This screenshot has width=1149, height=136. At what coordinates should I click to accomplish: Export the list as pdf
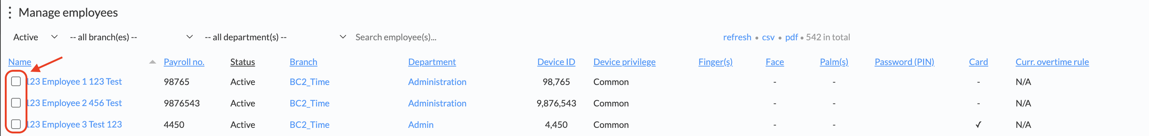791,37
